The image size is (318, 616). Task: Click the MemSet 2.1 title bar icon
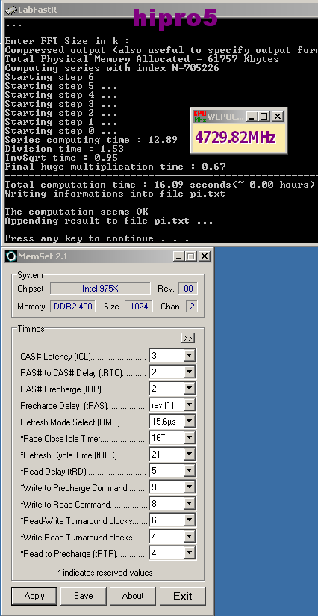pos(11,256)
